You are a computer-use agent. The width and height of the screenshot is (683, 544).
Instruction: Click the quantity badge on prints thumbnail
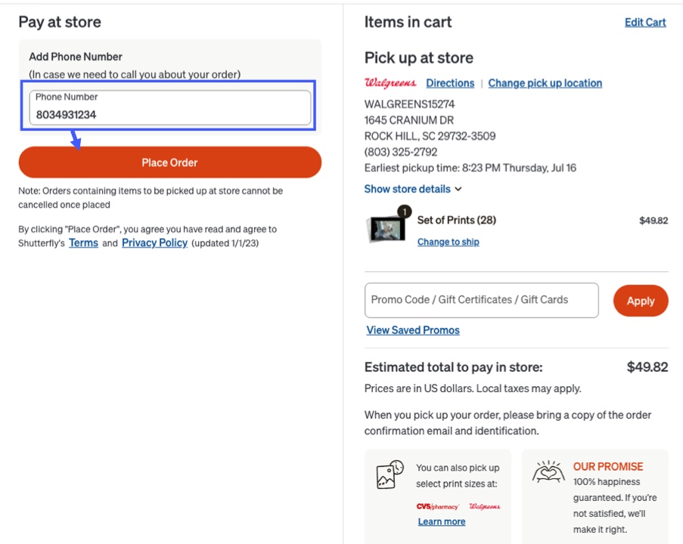(x=404, y=212)
